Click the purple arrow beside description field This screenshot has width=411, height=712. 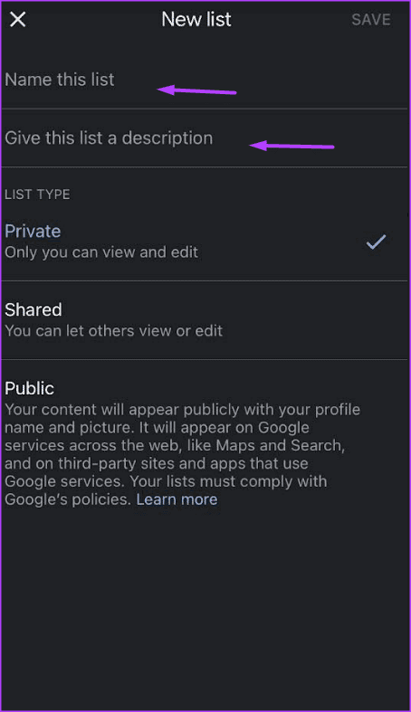(292, 146)
